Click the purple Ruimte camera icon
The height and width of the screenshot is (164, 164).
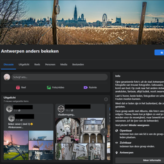tap(86, 87)
